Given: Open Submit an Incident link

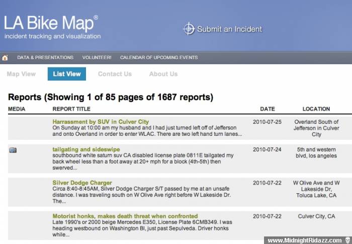Looking at the screenshot, I should [x=229, y=29].
